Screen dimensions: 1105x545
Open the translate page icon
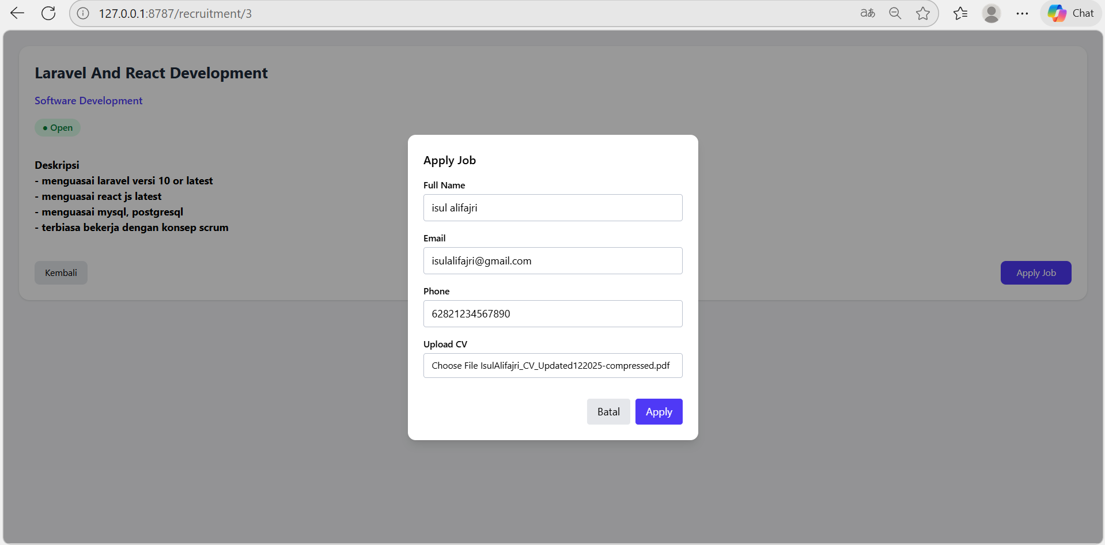tap(867, 13)
